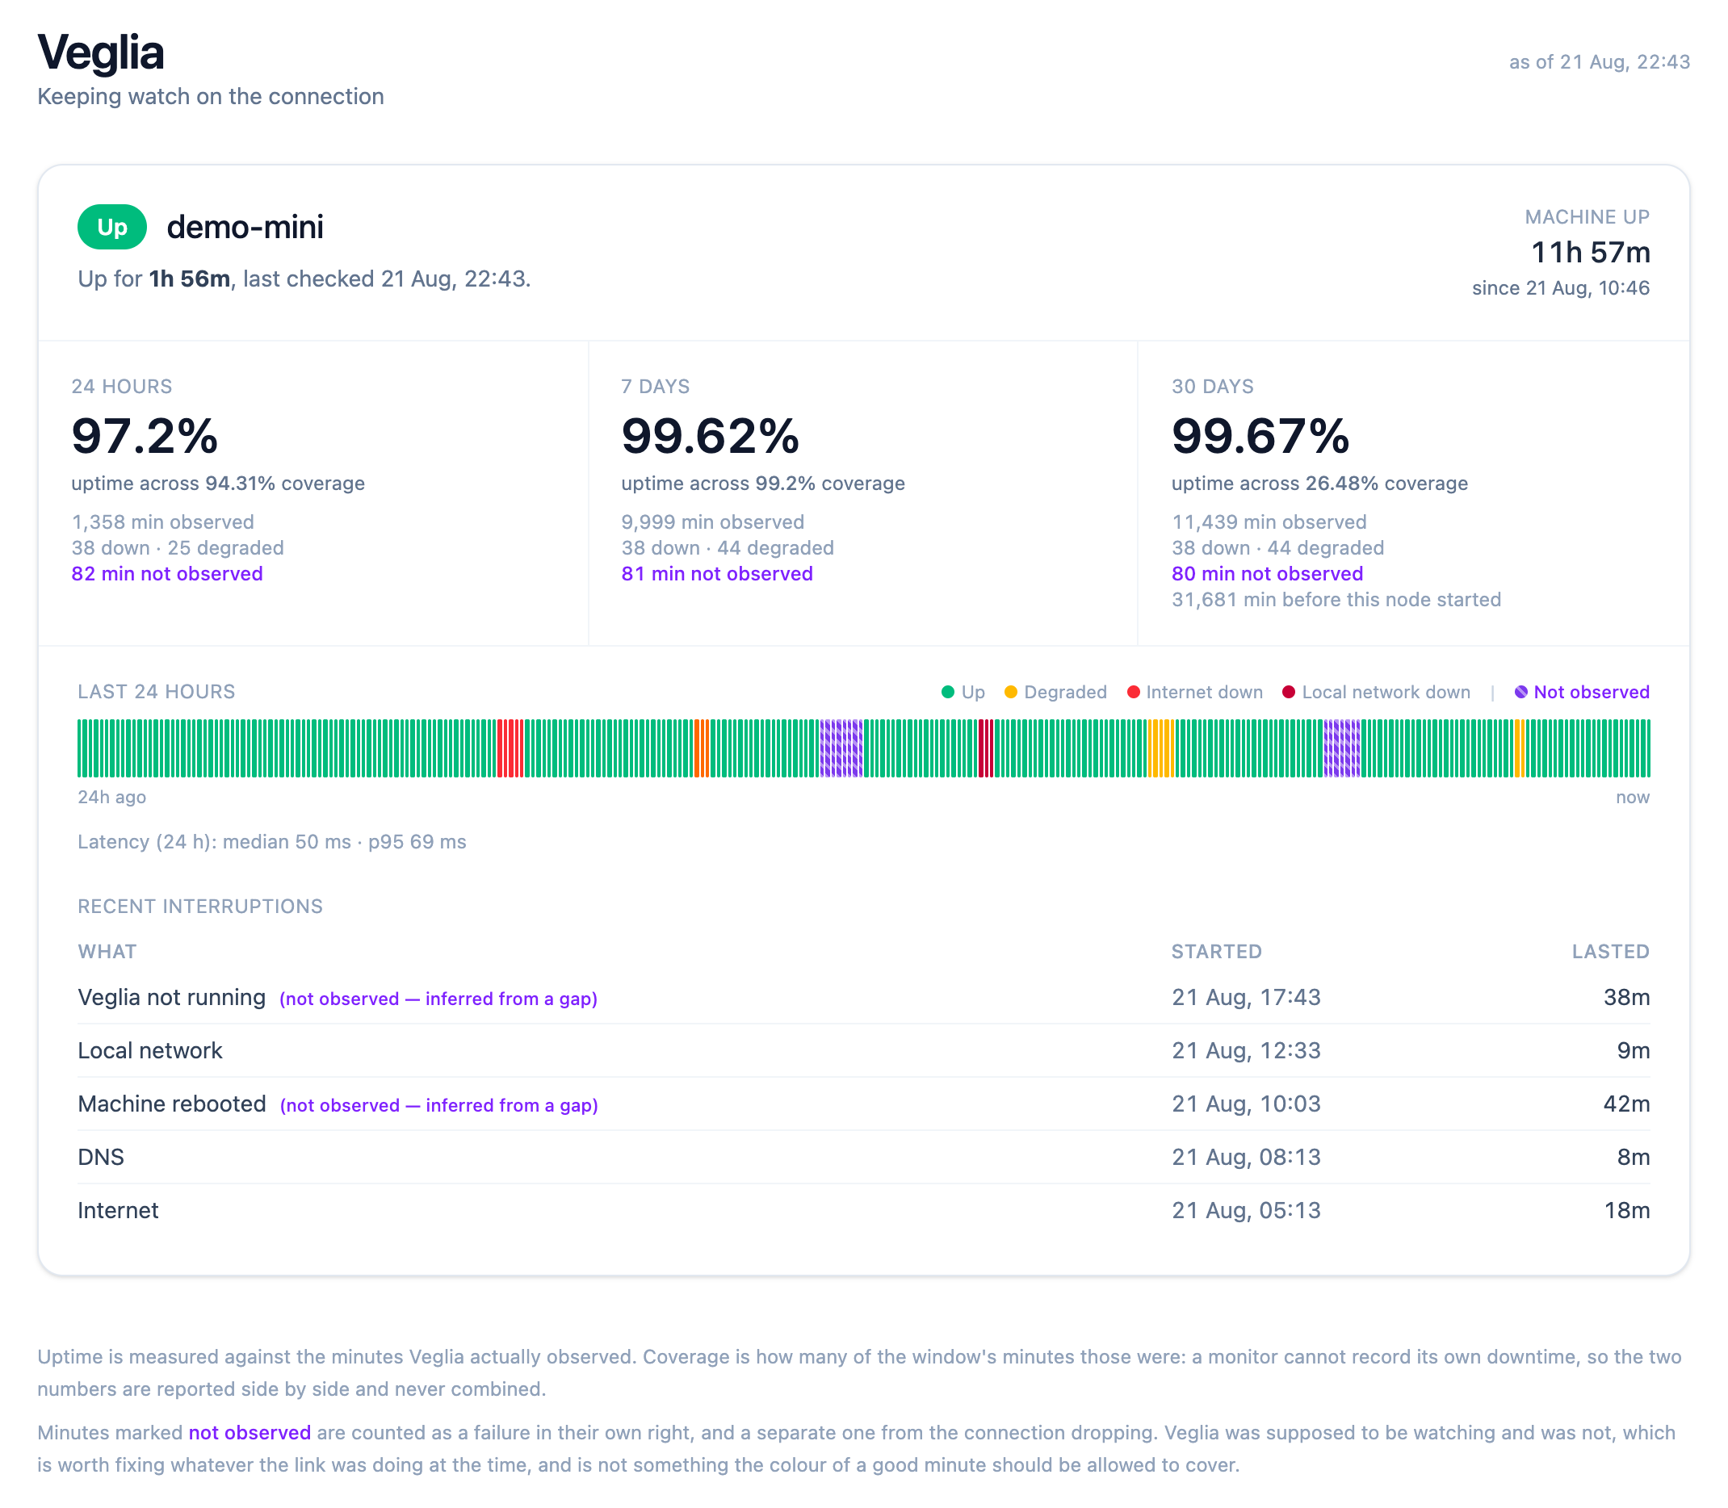Click '82 min not observed' in 24 Hours

pos(167,574)
